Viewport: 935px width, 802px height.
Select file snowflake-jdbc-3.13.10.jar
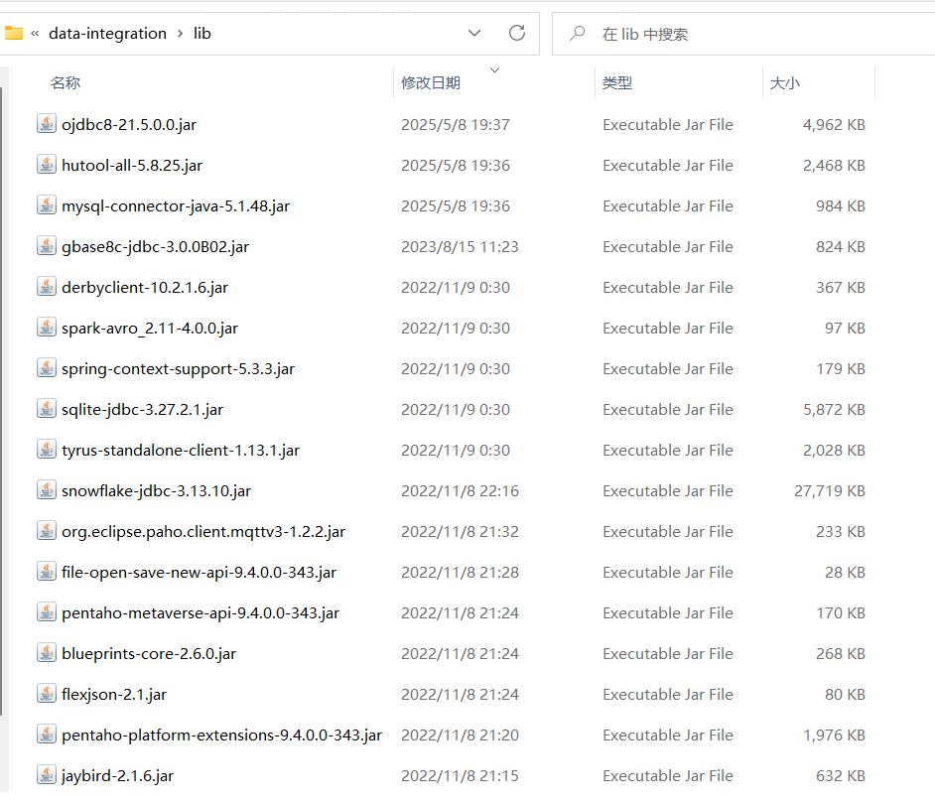pos(156,490)
